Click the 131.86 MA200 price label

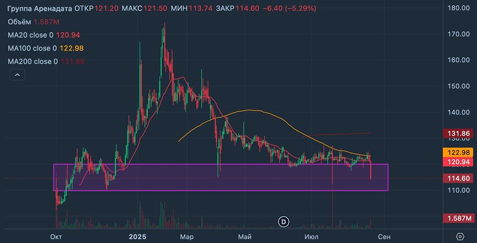coord(458,133)
